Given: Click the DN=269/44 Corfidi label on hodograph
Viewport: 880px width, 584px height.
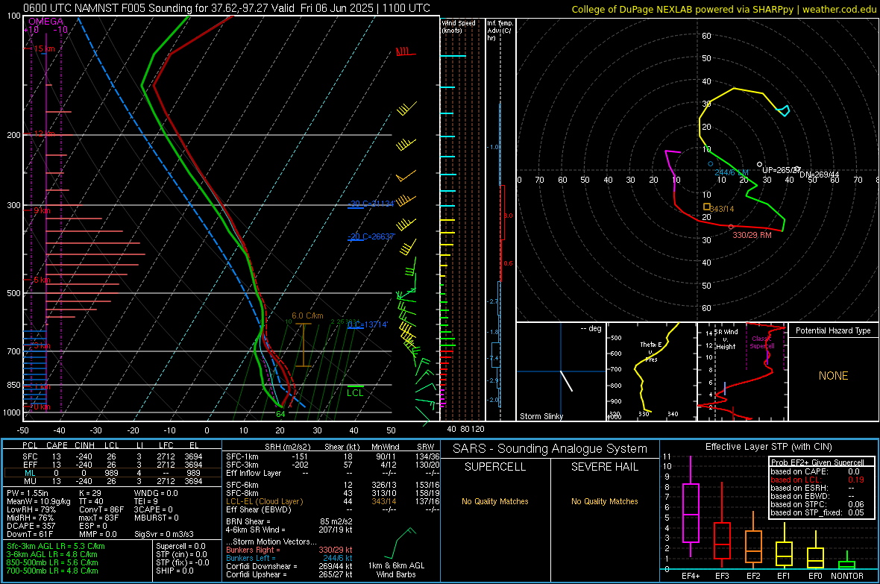Looking at the screenshot, I should 819,175.
